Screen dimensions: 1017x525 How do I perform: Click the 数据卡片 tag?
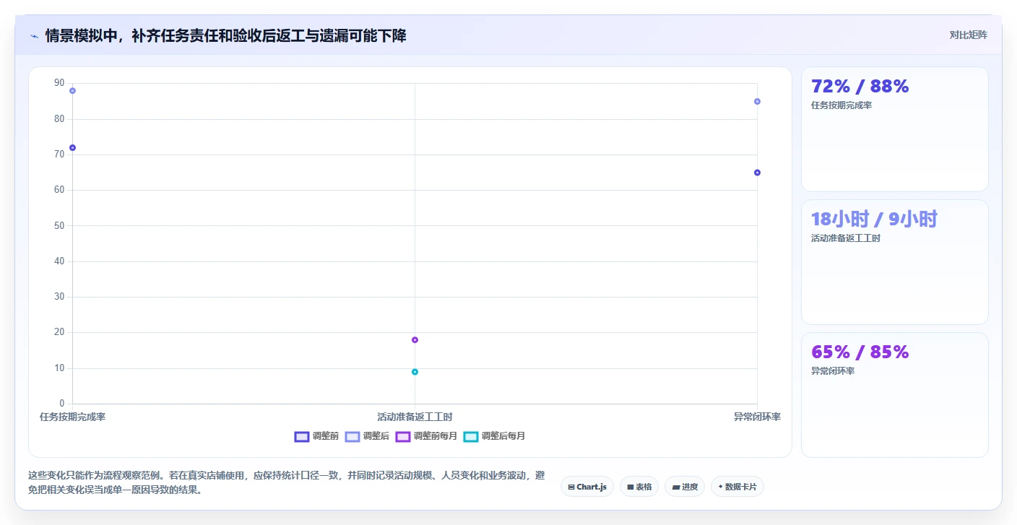click(737, 487)
